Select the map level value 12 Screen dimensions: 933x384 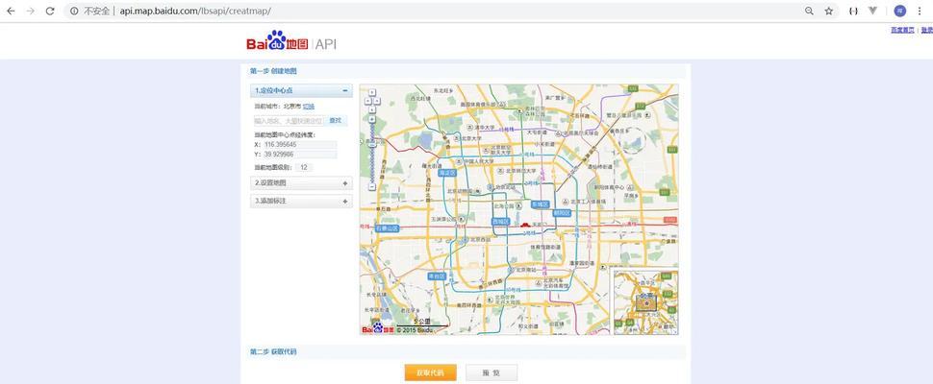pyautogui.click(x=303, y=168)
